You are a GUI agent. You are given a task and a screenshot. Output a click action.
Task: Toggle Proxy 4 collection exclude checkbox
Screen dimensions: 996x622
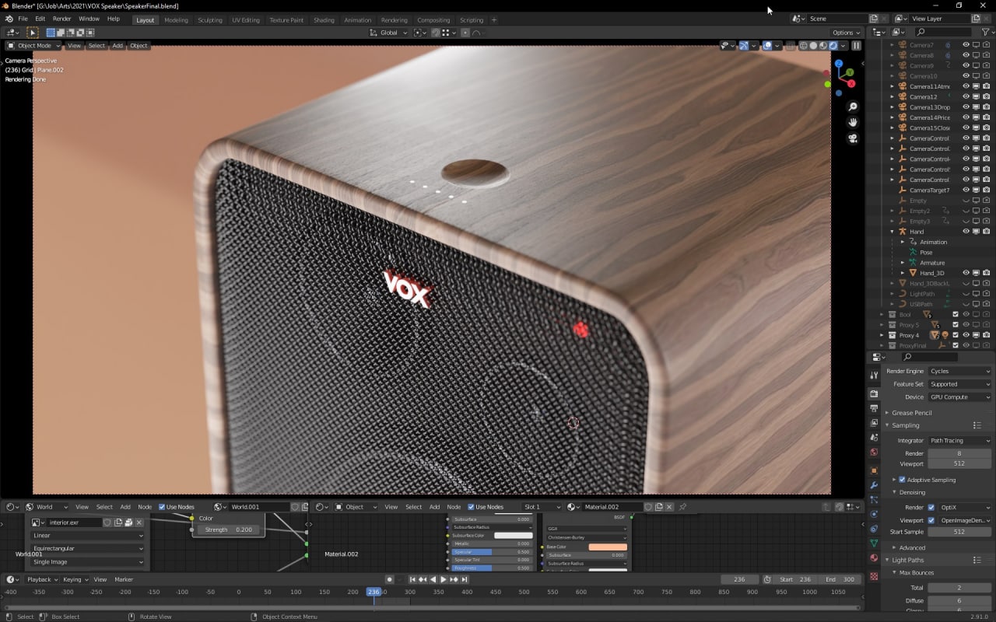pos(956,335)
